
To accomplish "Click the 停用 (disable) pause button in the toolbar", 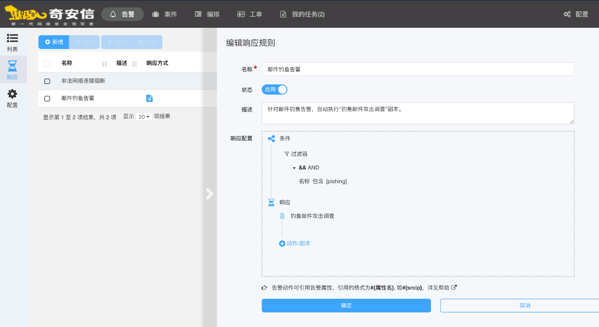I will (x=147, y=42).
